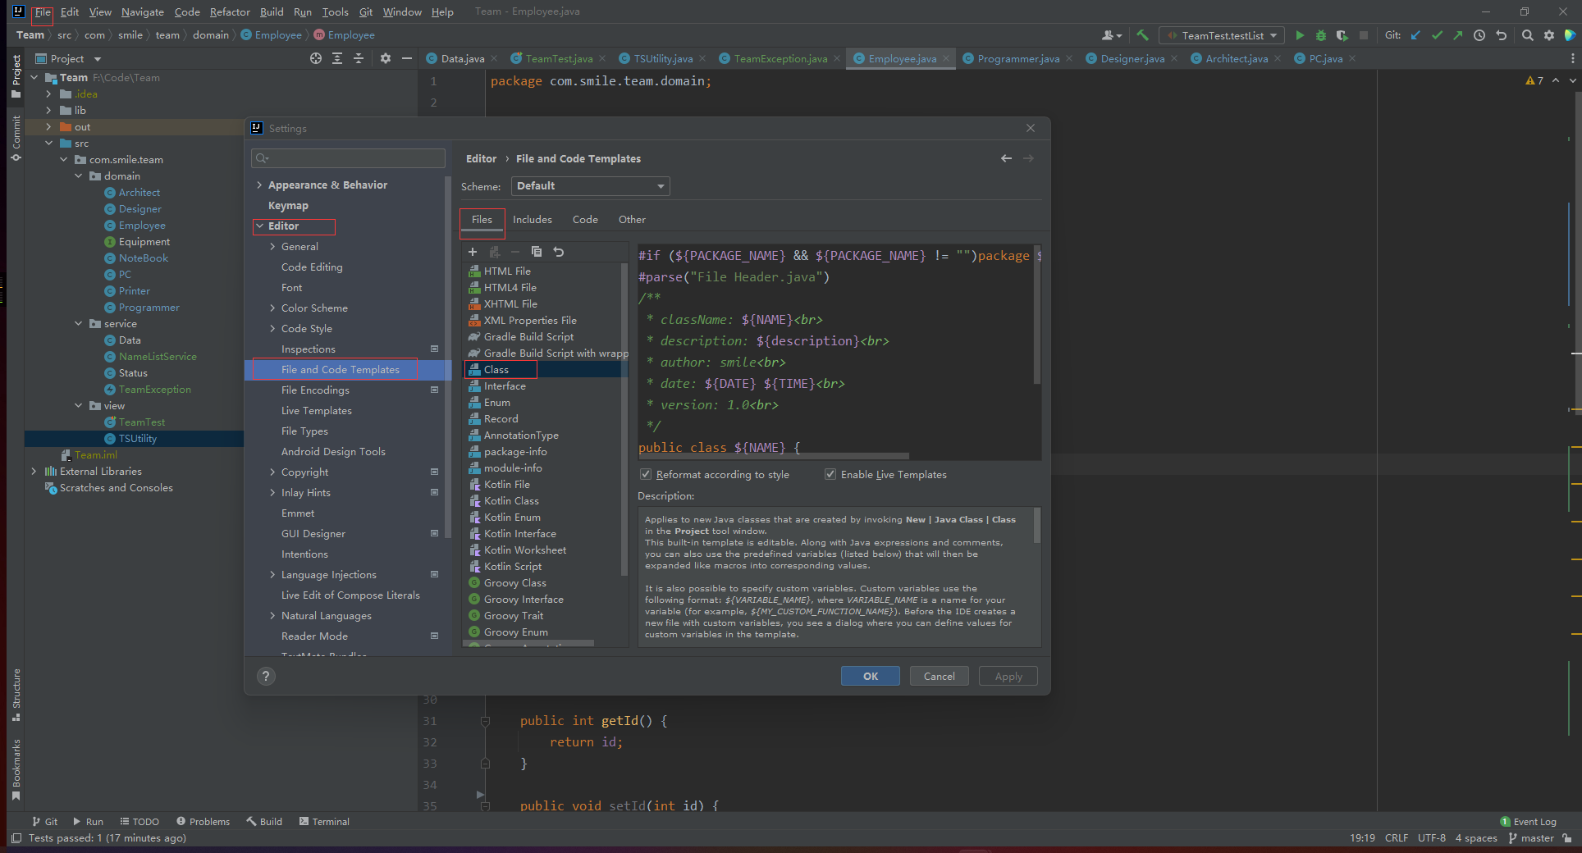Switch to the Code templates tab
The image size is (1582, 853).
[x=585, y=219]
